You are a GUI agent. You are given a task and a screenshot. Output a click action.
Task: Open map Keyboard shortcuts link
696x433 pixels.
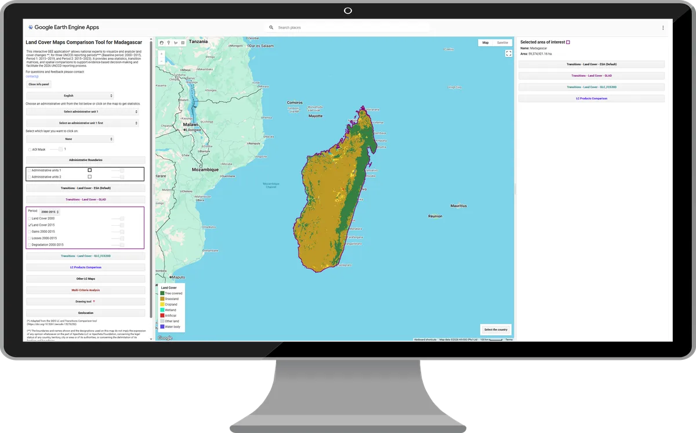(x=425, y=340)
